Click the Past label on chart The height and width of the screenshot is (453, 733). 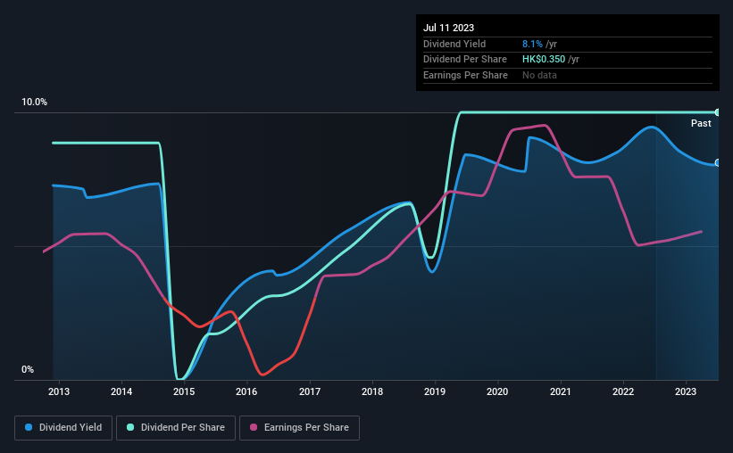pyautogui.click(x=701, y=123)
